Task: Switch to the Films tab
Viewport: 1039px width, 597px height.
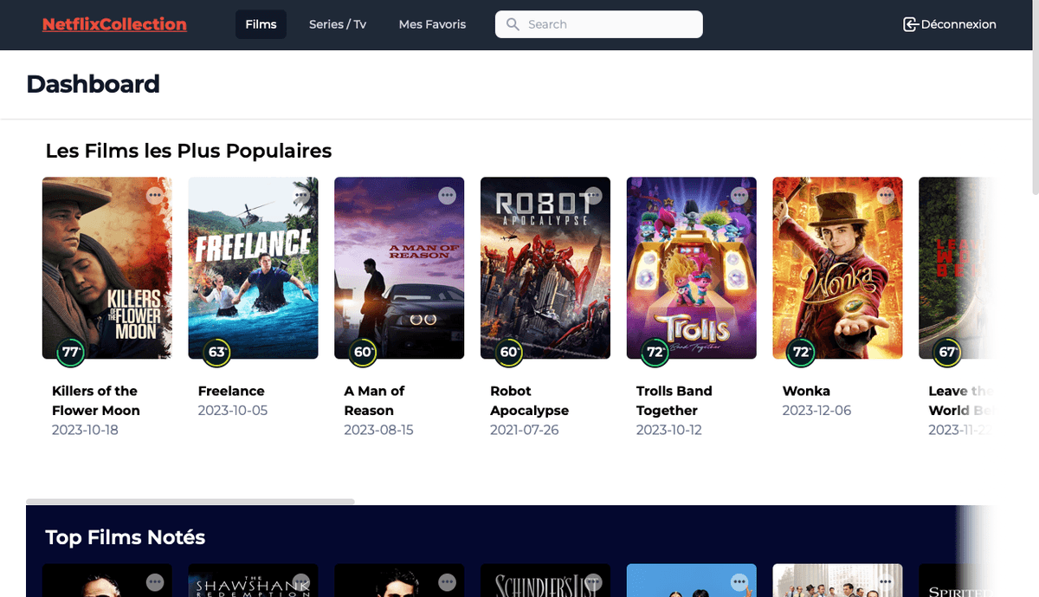Action: [261, 24]
